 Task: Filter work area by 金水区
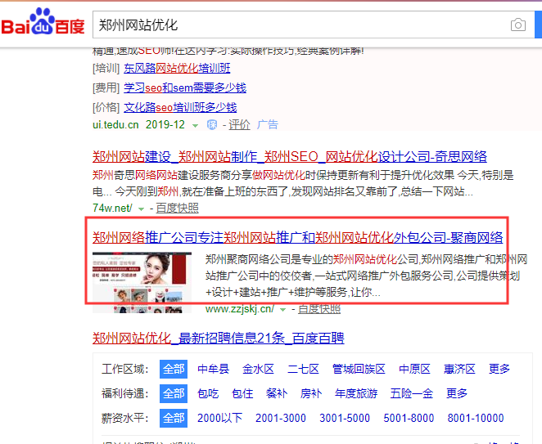[258, 369]
